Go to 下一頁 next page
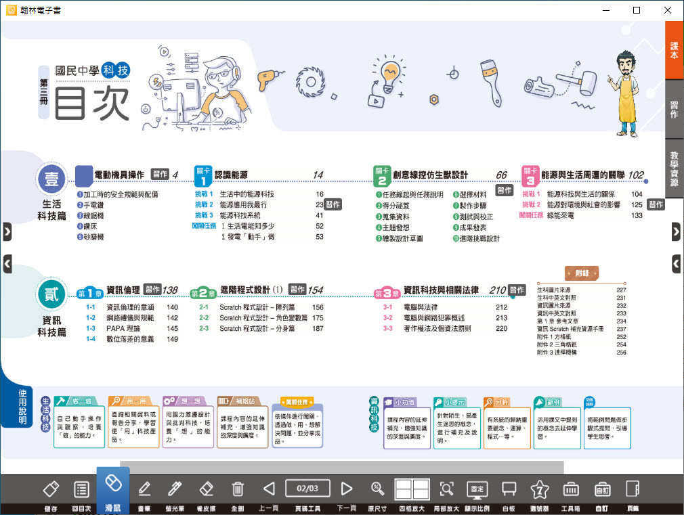The image size is (684, 515). (346, 489)
